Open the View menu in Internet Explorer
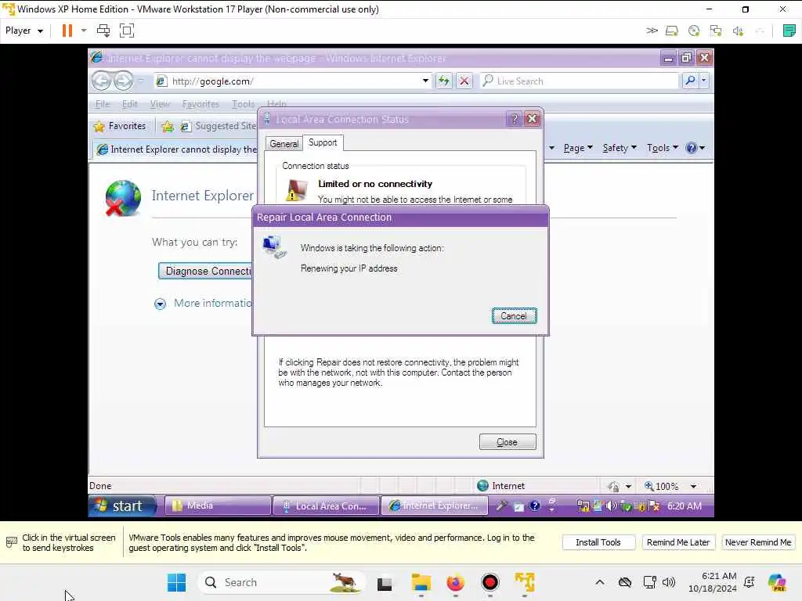Viewport: 802px width, 601px height. pos(160,104)
